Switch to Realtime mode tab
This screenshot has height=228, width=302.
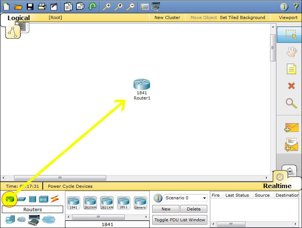click(277, 186)
